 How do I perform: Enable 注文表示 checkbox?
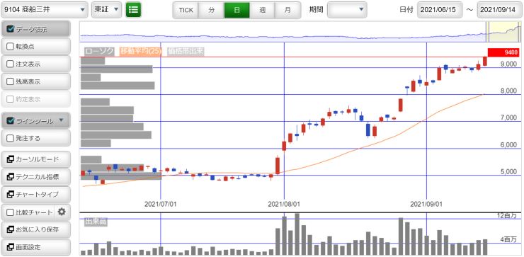10,64
